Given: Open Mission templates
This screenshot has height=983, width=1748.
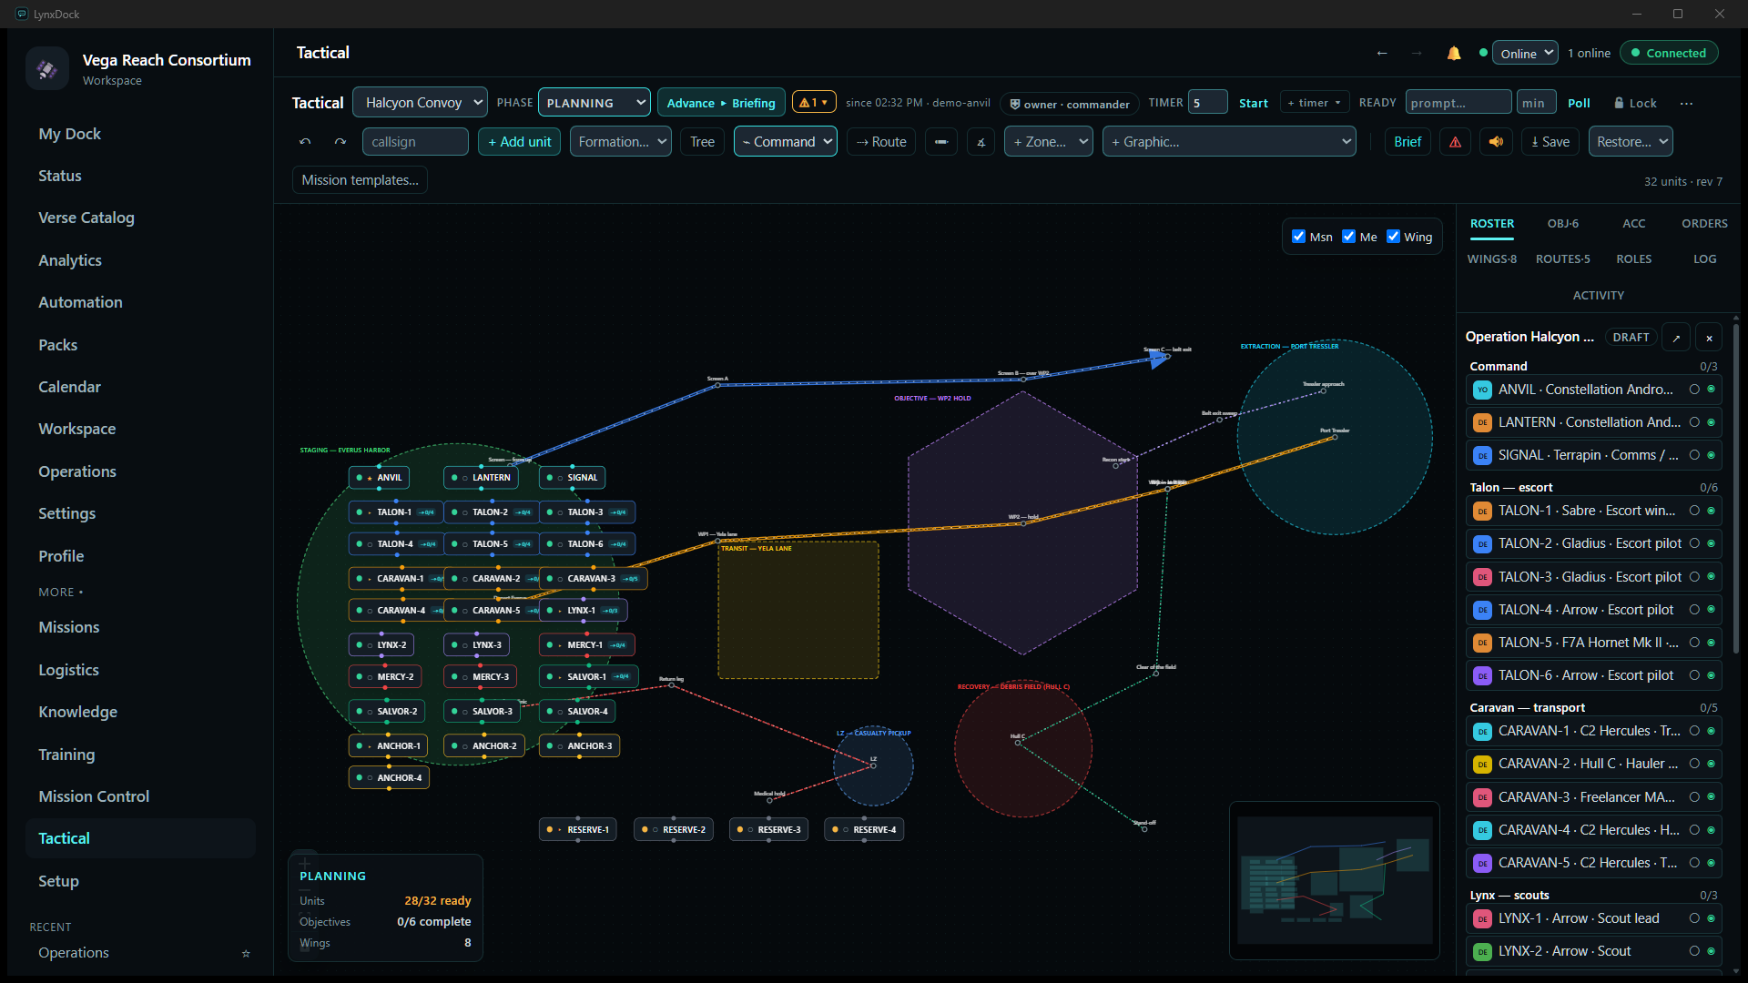Looking at the screenshot, I should point(360,180).
